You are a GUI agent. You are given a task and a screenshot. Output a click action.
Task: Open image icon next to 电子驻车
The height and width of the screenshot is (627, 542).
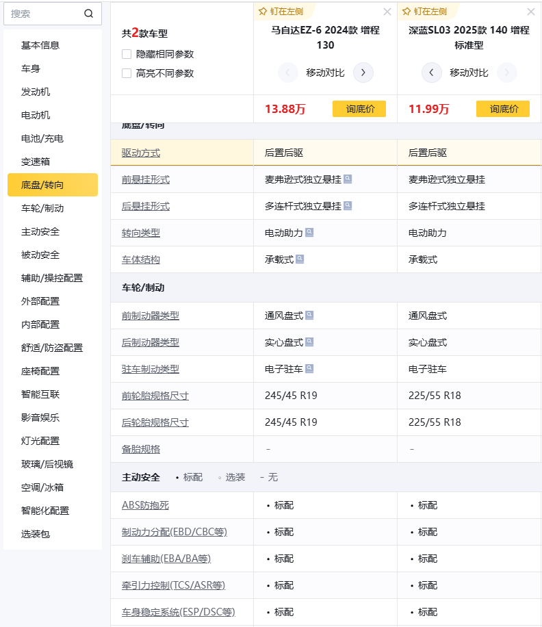[x=309, y=368]
